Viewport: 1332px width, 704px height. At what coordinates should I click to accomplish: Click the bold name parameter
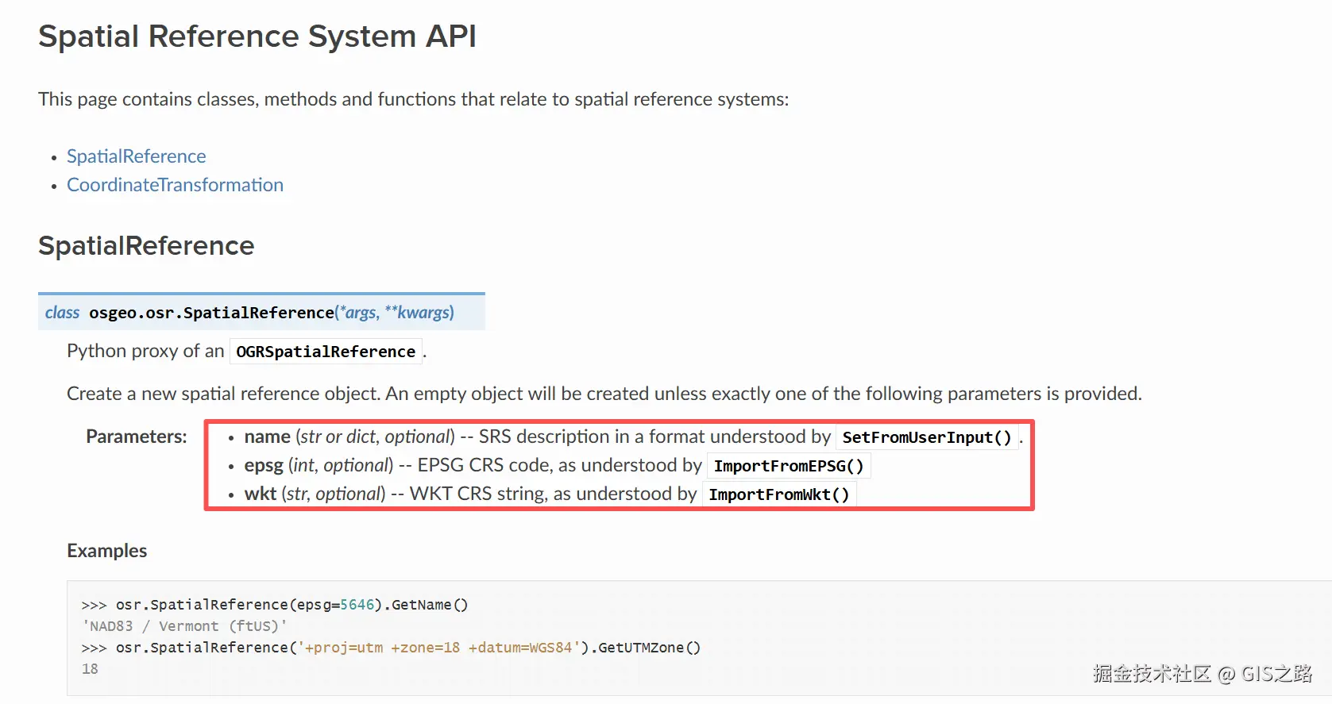[x=267, y=437]
